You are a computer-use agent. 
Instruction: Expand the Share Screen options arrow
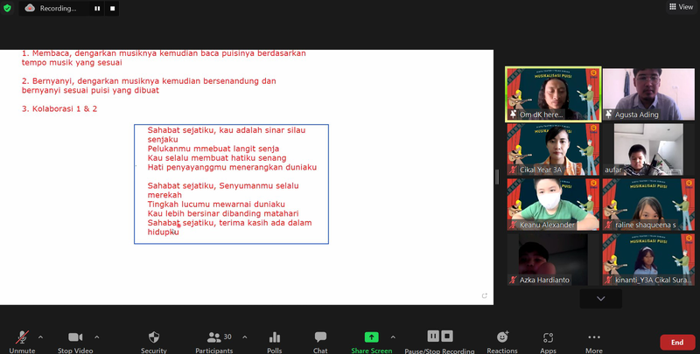coord(391,336)
